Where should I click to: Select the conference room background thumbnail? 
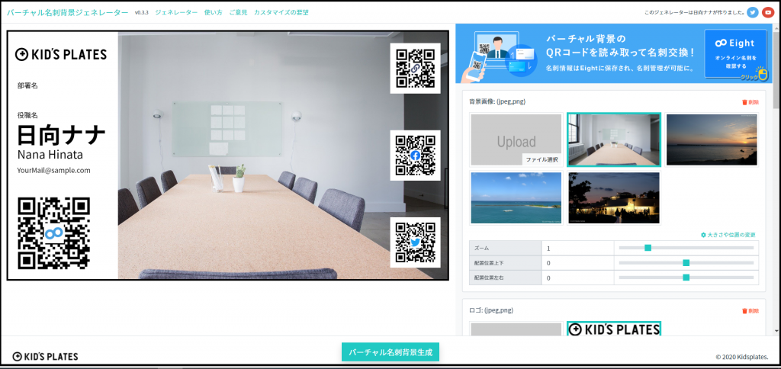pos(614,140)
